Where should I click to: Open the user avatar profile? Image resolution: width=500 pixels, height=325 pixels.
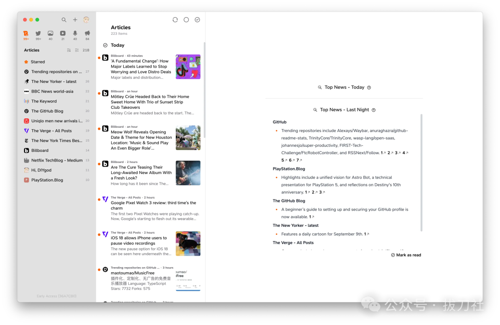(x=86, y=20)
